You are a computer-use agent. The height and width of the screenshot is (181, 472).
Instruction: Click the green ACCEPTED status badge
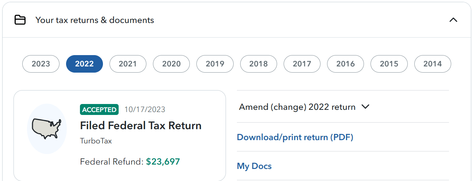point(99,109)
